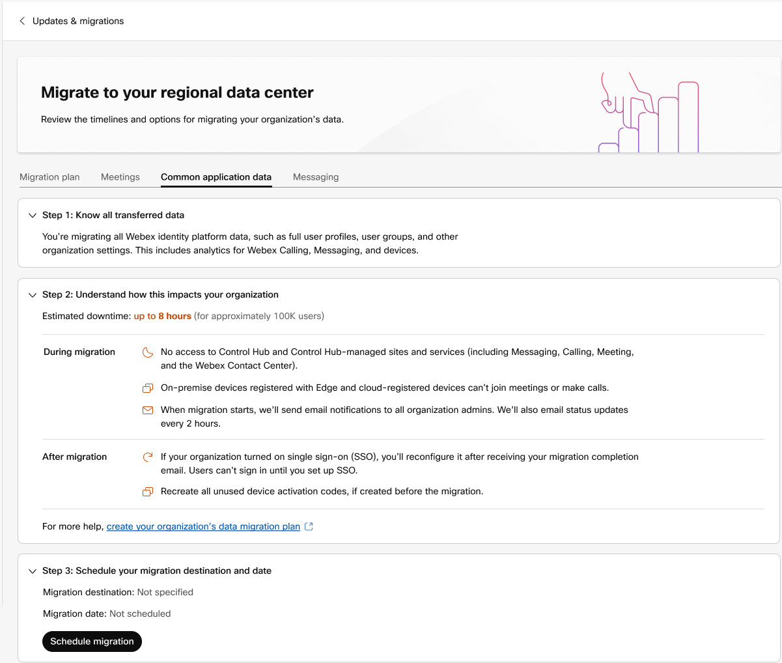Screen dimensions: 782x663
Task: Click the moon icon for no access notice
Action: 148,352
